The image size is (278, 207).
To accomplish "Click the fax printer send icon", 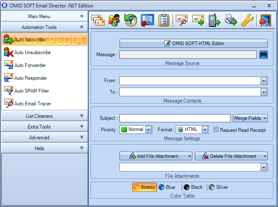I will [x=231, y=20].
